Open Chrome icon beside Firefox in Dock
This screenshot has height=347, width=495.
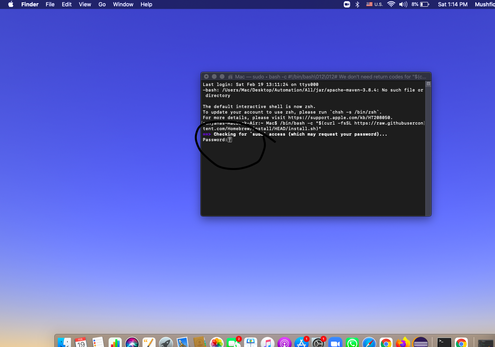[x=386, y=343]
